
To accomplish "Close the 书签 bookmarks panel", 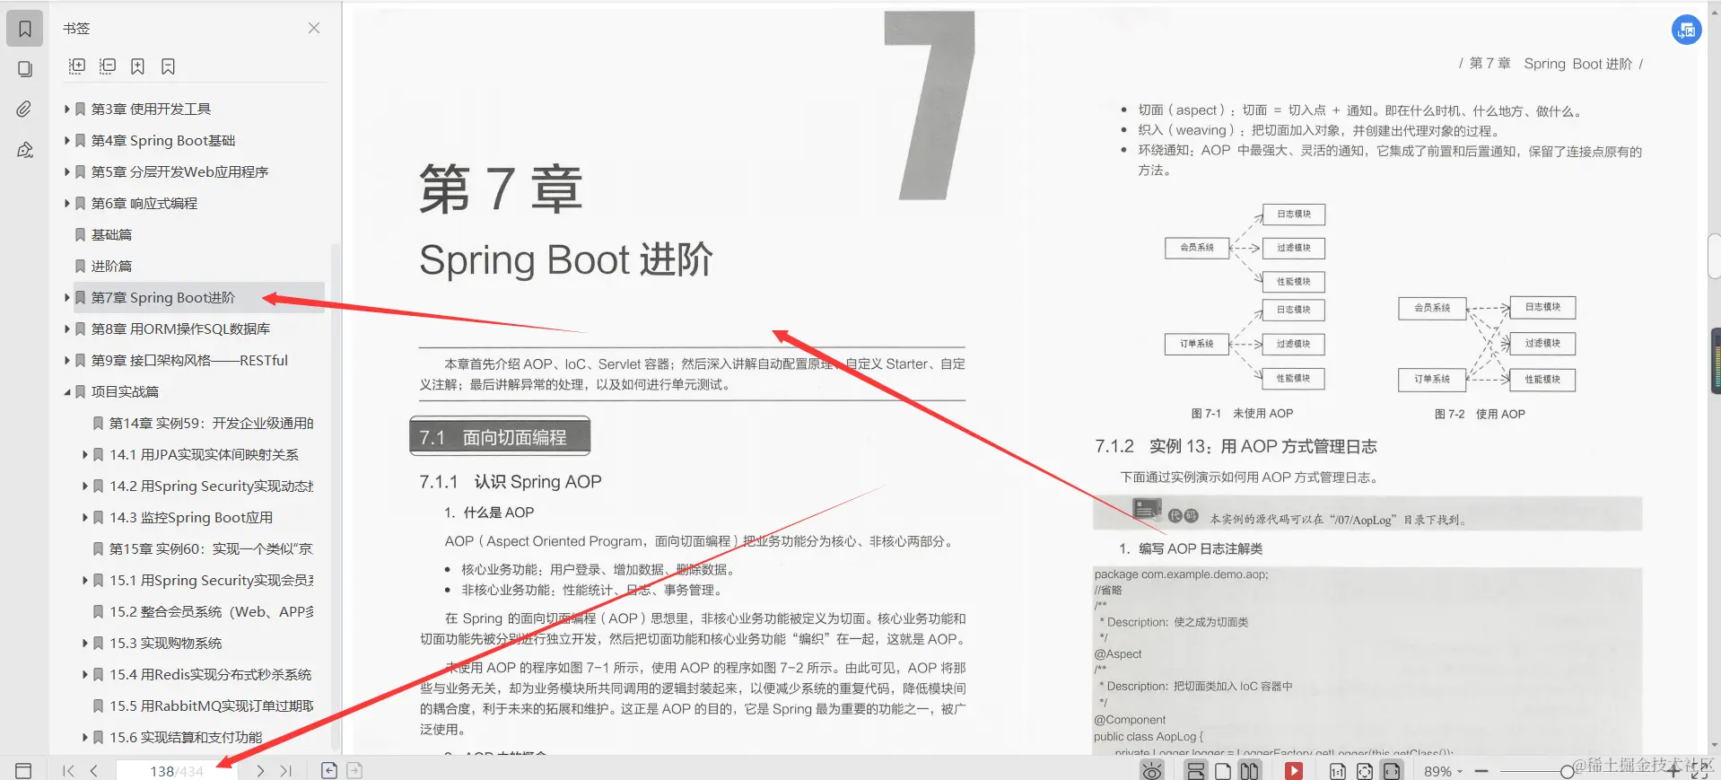I will point(314,28).
